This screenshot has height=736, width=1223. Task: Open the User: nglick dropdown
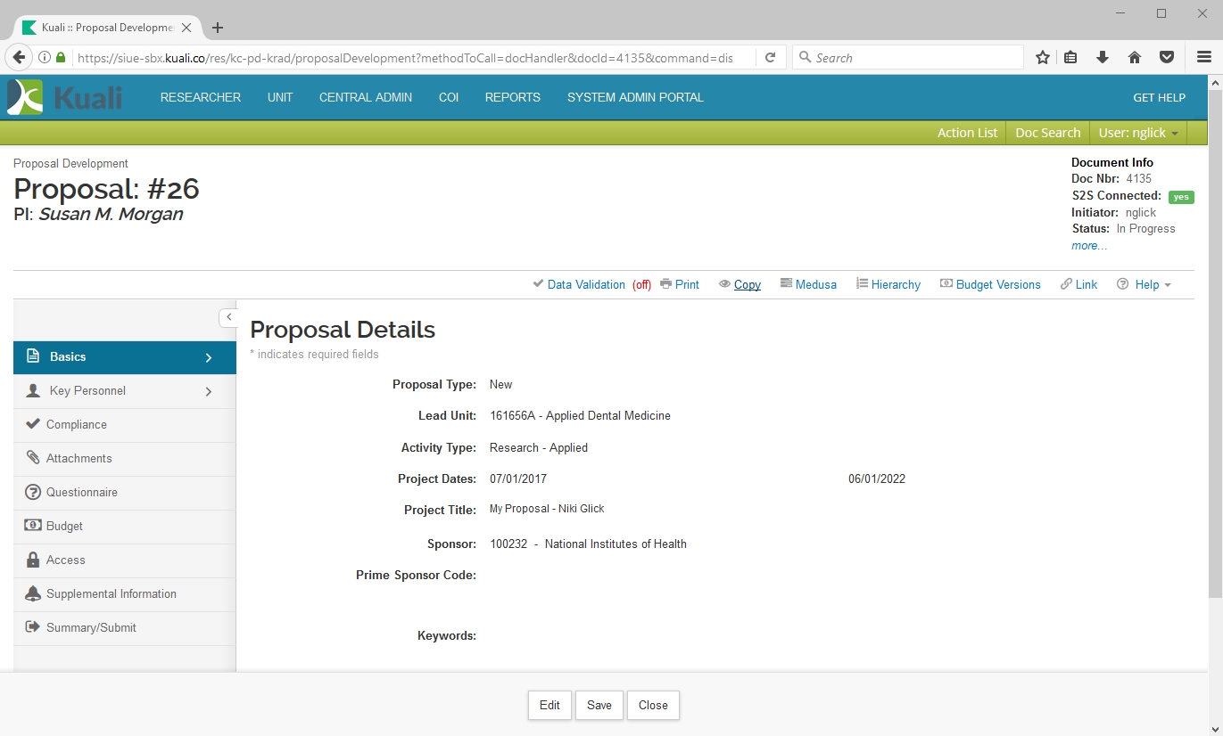(1137, 133)
